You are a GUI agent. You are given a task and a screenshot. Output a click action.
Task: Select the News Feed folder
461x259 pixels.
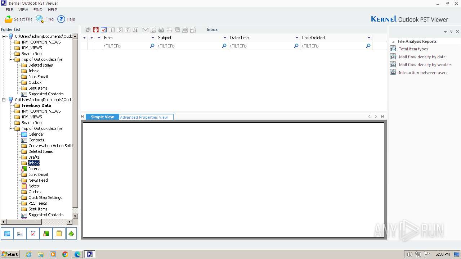point(38,180)
